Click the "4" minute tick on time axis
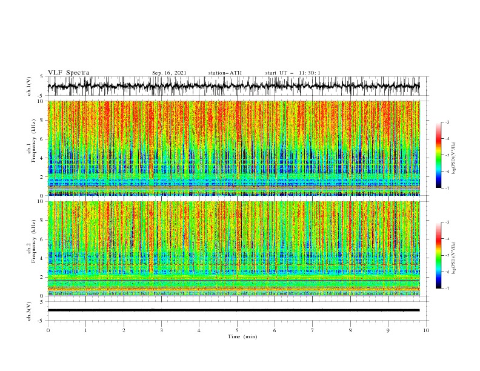The image size is (480, 371). click(x=199, y=330)
